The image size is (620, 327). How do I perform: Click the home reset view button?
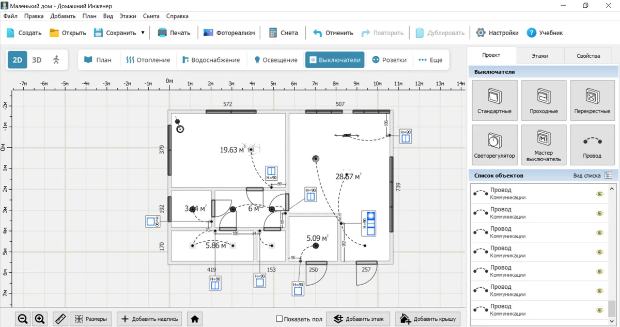[x=195, y=319]
